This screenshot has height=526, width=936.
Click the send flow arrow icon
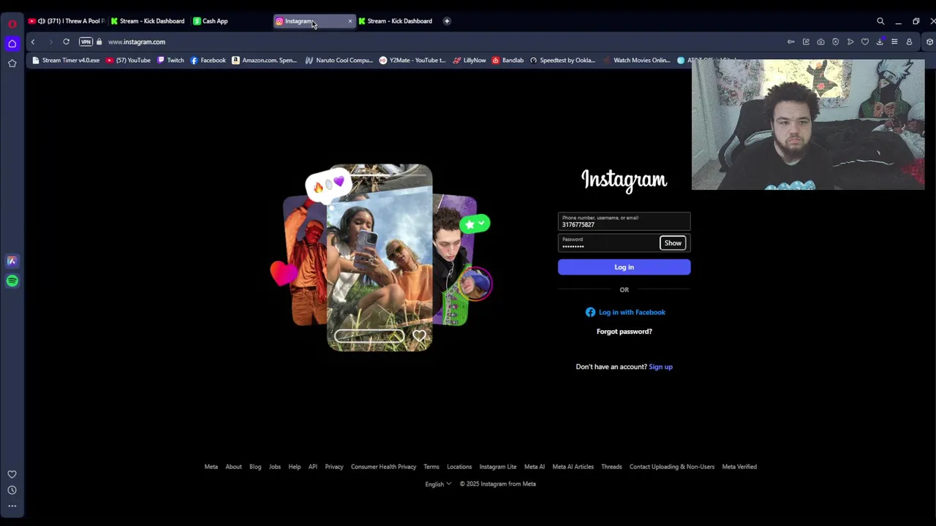[x=850, y=42]
